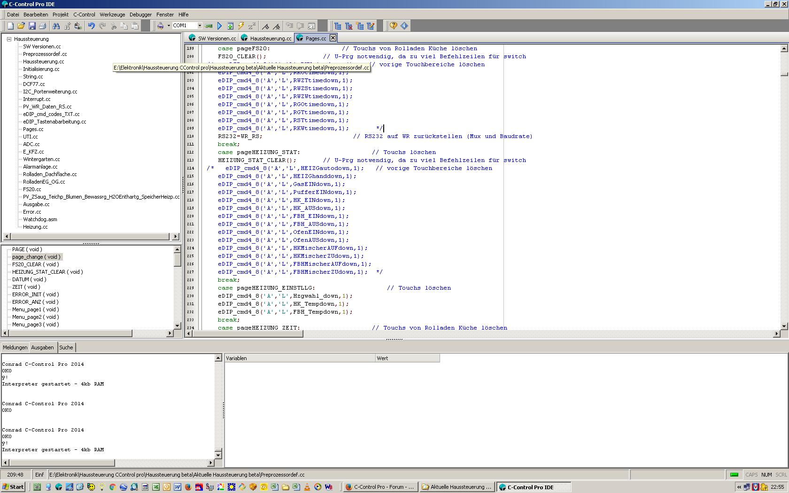Switch to the Meldungen output tab
The height and width of the screenshot is (493, 789).
(x=15, y=347)
